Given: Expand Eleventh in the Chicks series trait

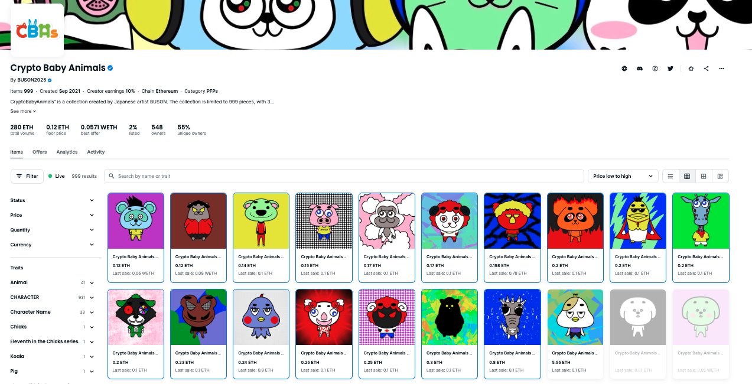Looking at the screenshot, I should (53, 341).
